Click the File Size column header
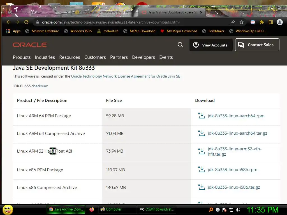Viewport: 287px width, 215px height. [x=114, y=101]
